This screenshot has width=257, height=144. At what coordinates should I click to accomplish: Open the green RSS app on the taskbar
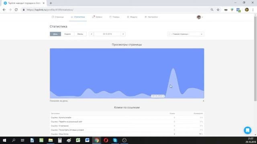pos(41,140)
